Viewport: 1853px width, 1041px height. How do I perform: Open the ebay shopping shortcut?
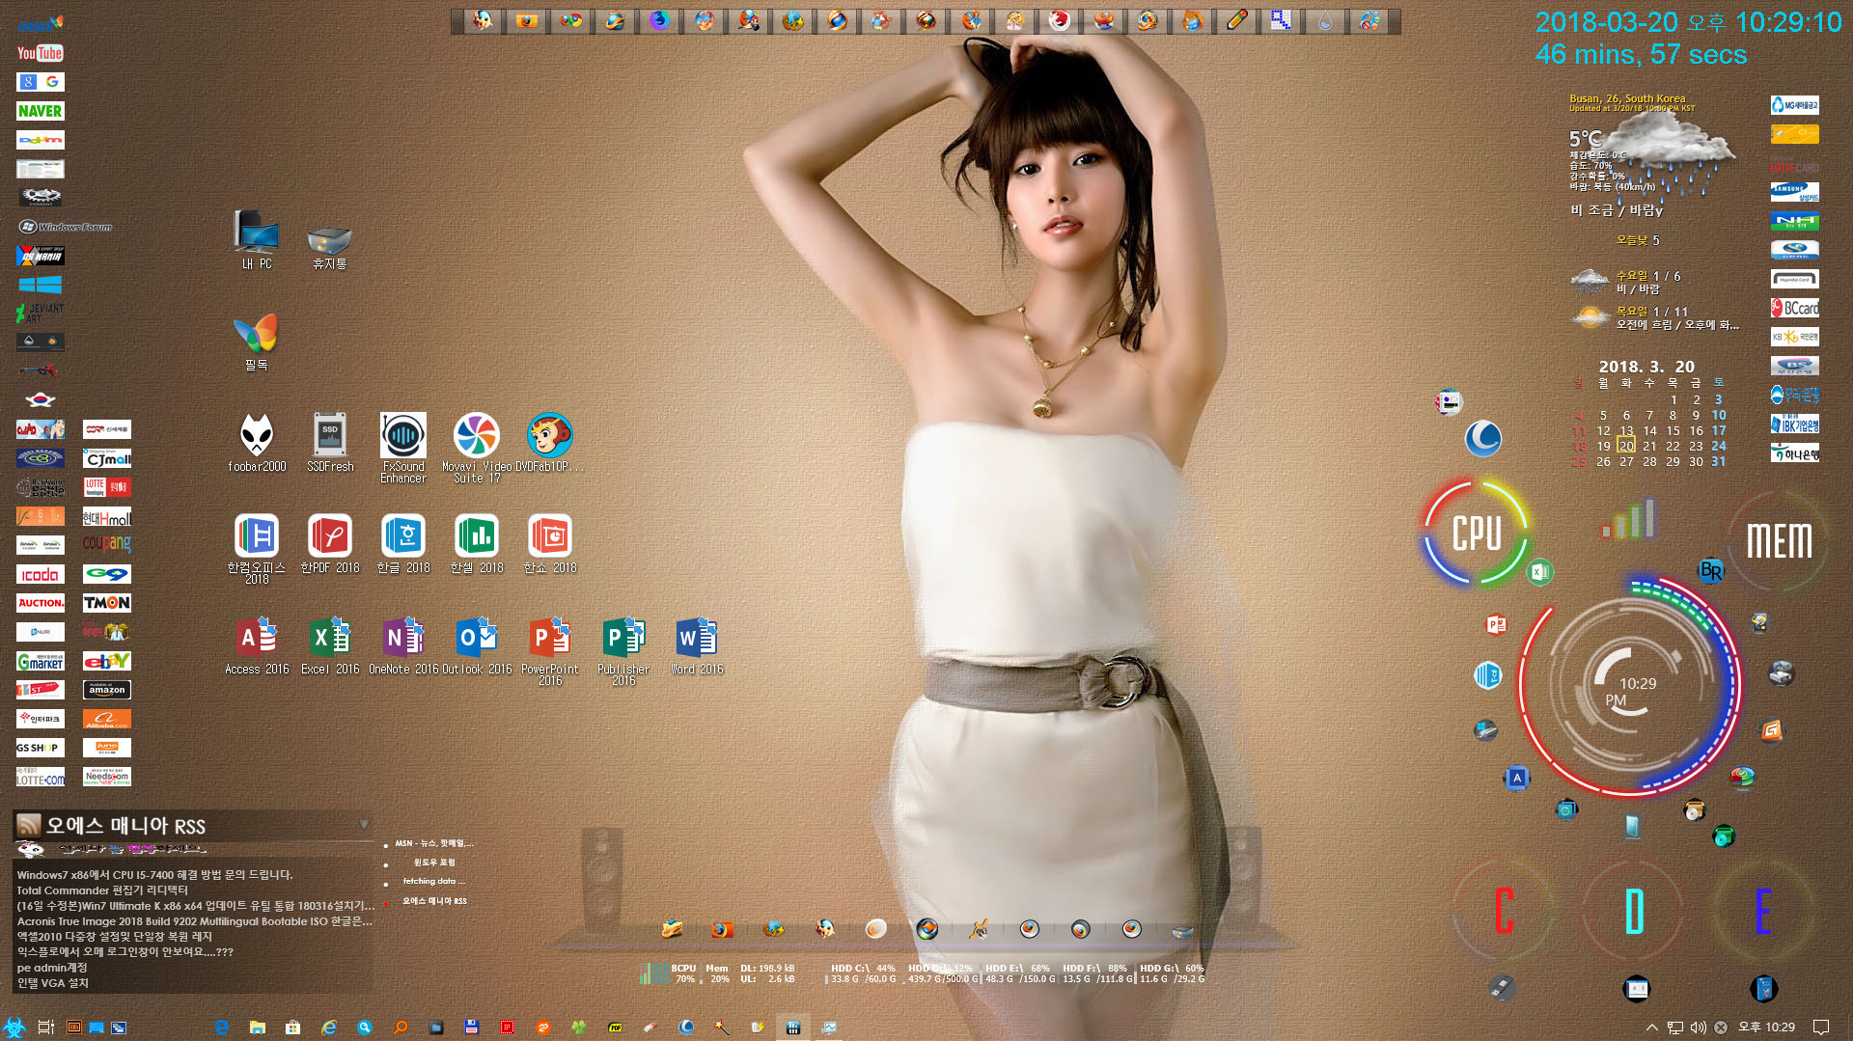(x=106, y=661)
